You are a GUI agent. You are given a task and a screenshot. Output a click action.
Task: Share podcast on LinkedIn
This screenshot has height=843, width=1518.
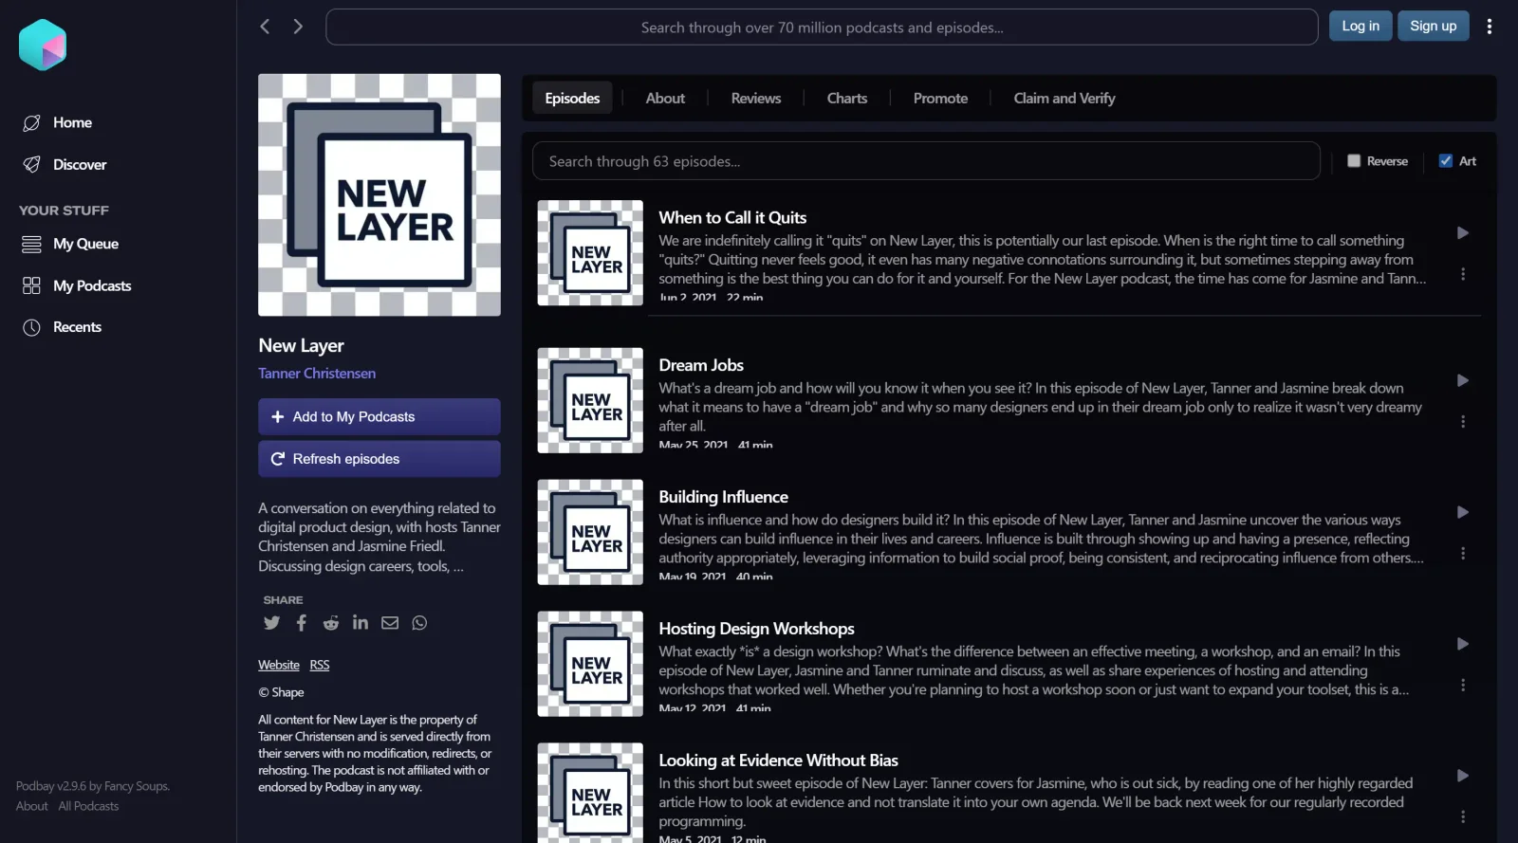(x=361, y=623)
